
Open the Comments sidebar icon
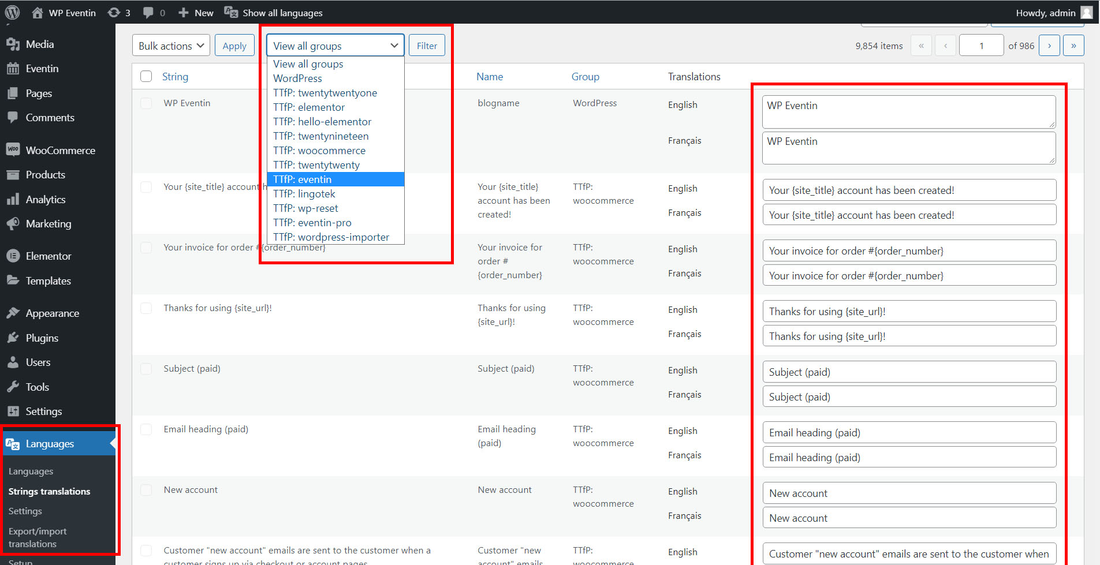13,117
